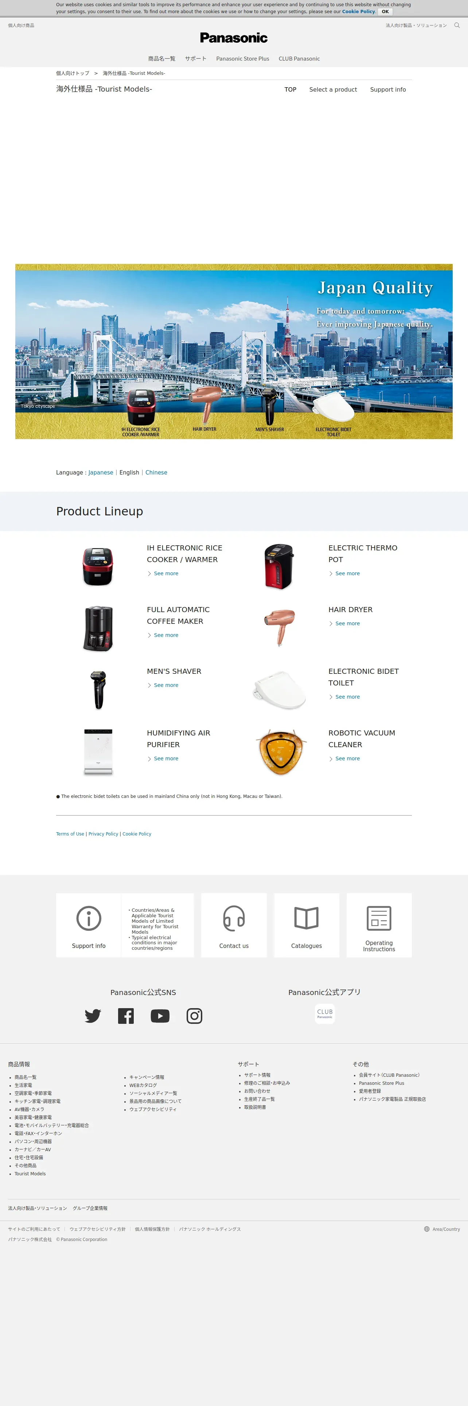Image resolution: width=468 pixels, height=1406 pixels.
Task: Select Area/Country globe link
Action: click(442, 1229)
